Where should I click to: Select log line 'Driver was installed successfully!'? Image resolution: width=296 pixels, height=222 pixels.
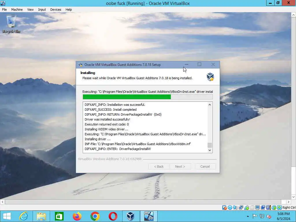tap(108, 119)
